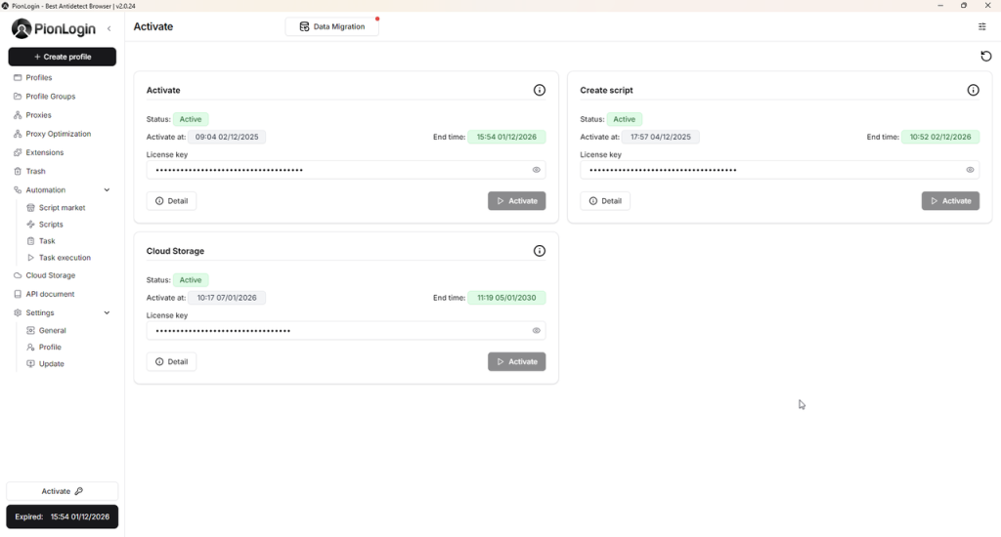Reveal the Create script license key
The height and width of the screenshot is (537, 1001).
pyautogui.click(x=970, y=170)
